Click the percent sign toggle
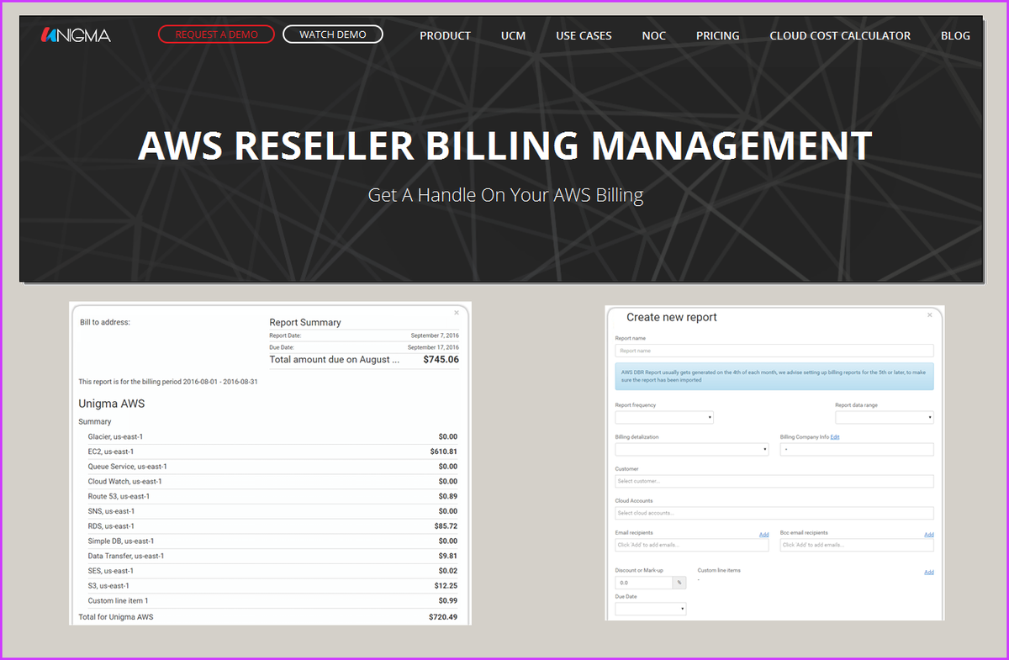 tap(679, 582)
